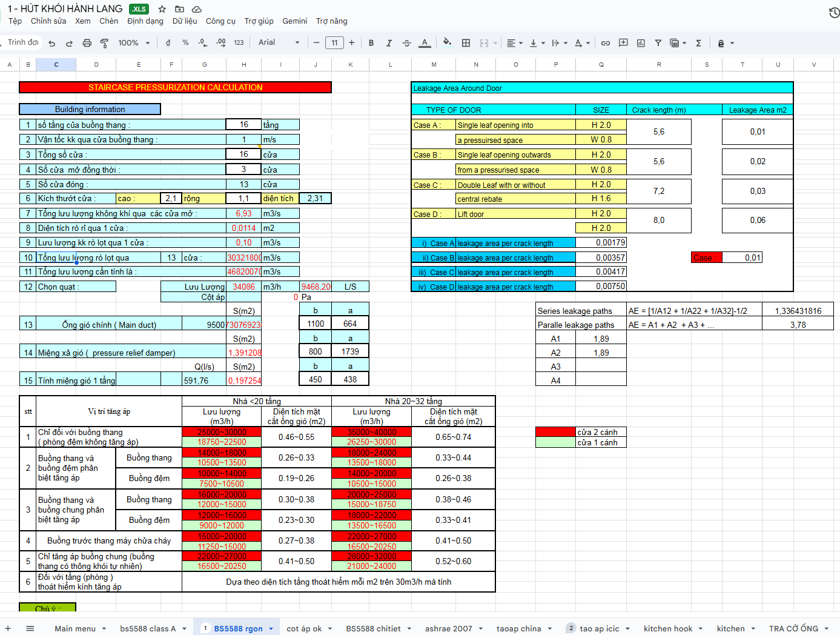Click the increase font size button
The image size is (840, 635).
[x=352, y=42]
